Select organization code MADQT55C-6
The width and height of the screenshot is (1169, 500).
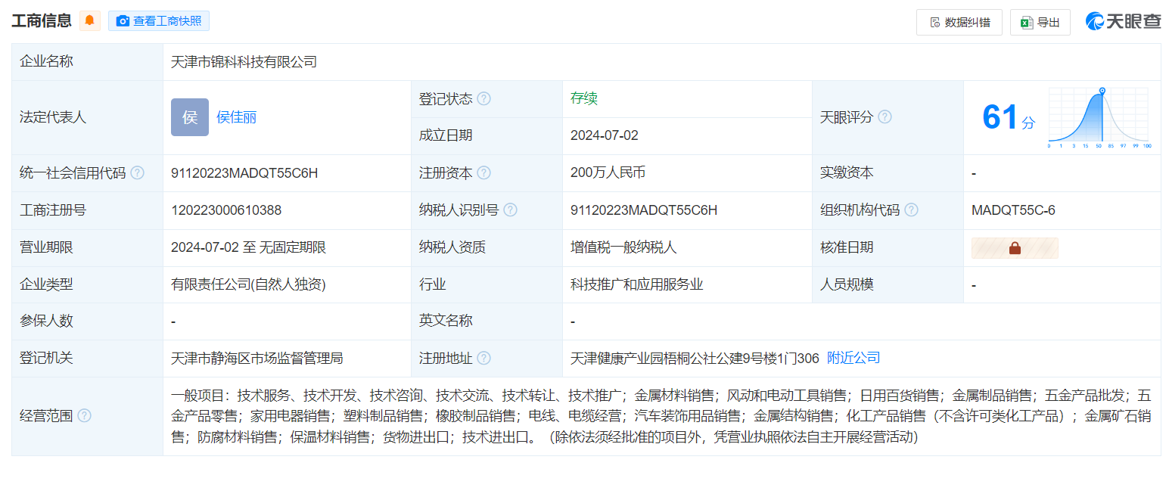(1013, 210)
